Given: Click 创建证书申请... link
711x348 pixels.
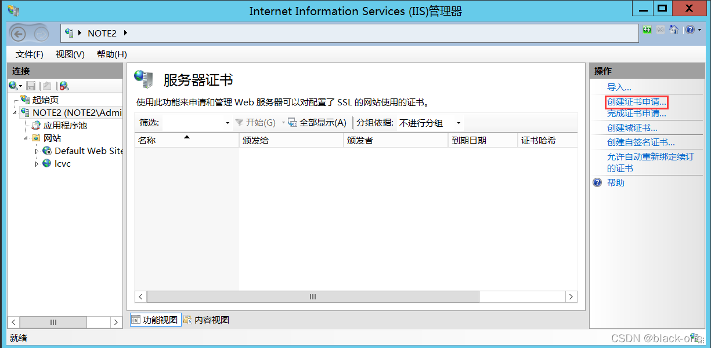Looking at the screenshot, I should point(637,101).
